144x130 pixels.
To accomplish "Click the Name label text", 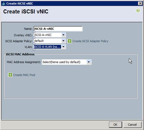I will pos(28,29).
